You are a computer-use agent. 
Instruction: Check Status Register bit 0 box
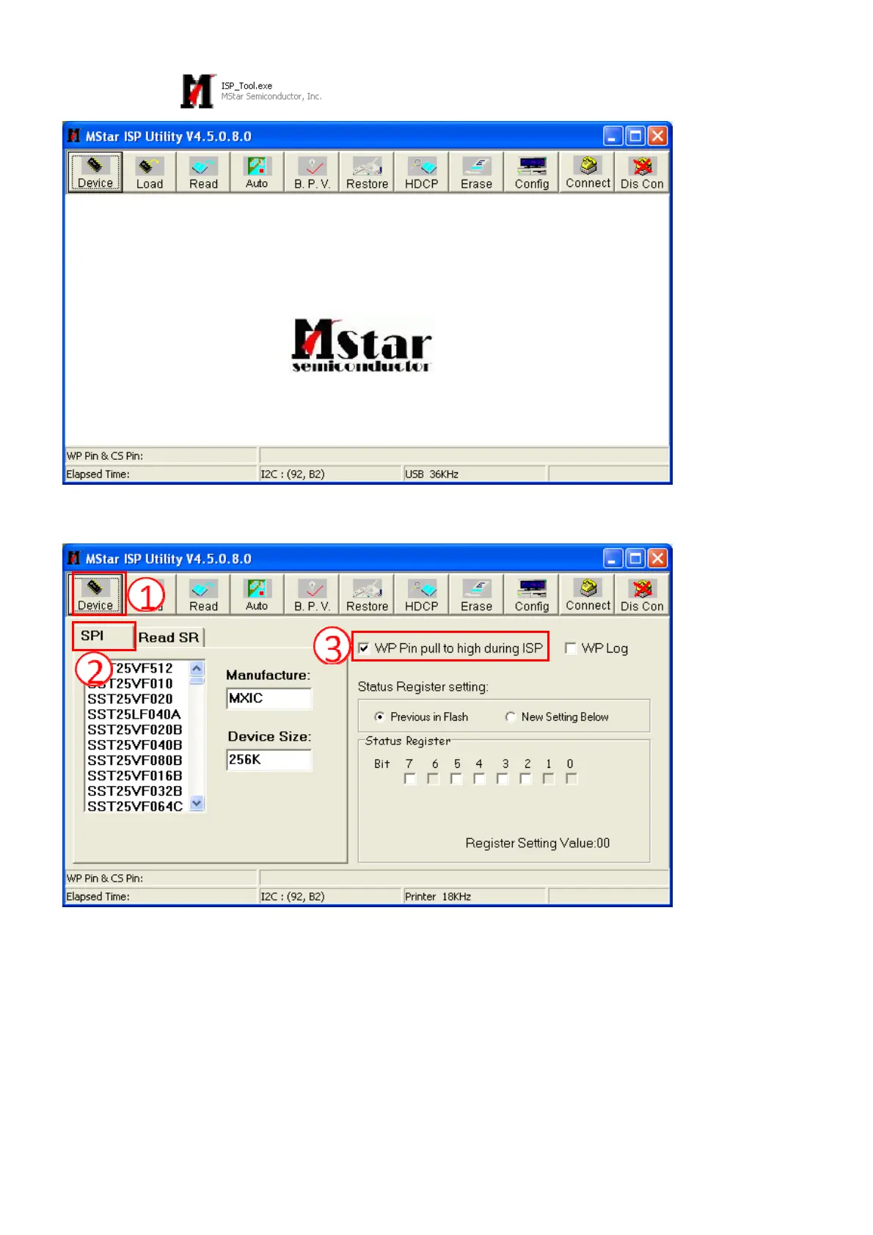(x=571, y=779)
